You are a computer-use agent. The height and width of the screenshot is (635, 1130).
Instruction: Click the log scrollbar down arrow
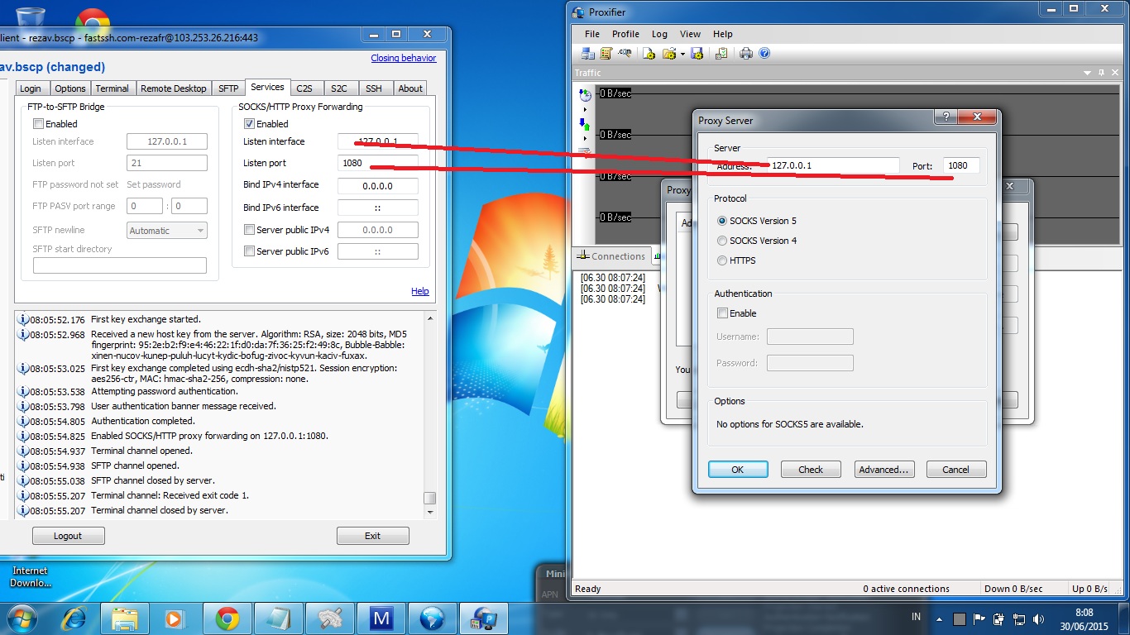click(429, 513)
